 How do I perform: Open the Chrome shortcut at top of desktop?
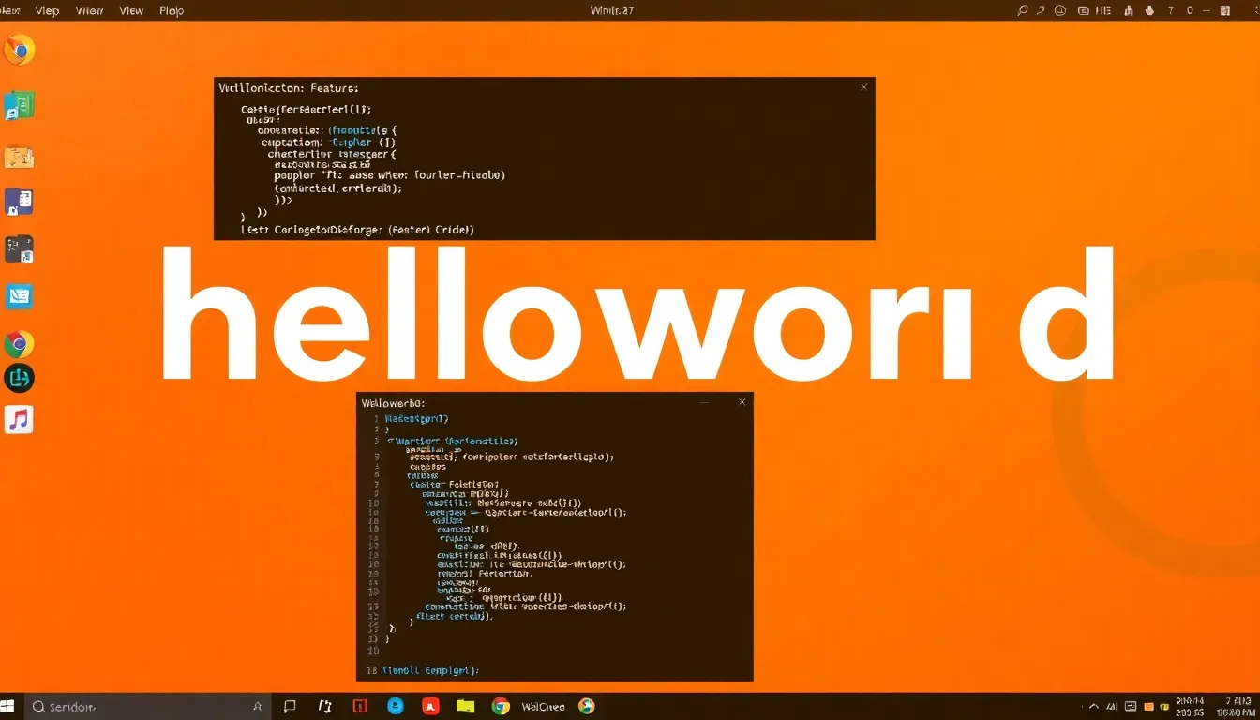click(x=20, y=50)
